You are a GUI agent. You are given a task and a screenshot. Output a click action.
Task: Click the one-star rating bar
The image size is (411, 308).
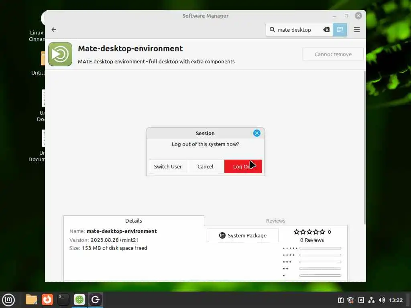[320, 275]
